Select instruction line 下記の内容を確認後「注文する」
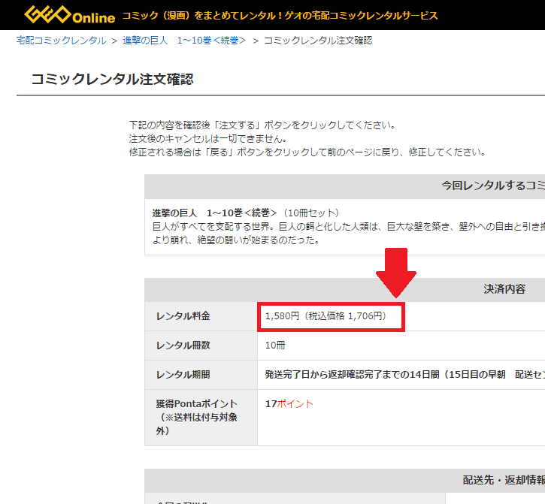The height and width of the screenshot is (504, 545). pyautogui.click(x=262, y=125)
